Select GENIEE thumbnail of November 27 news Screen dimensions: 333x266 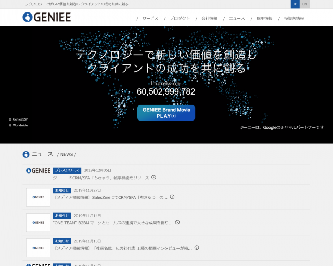38,197
